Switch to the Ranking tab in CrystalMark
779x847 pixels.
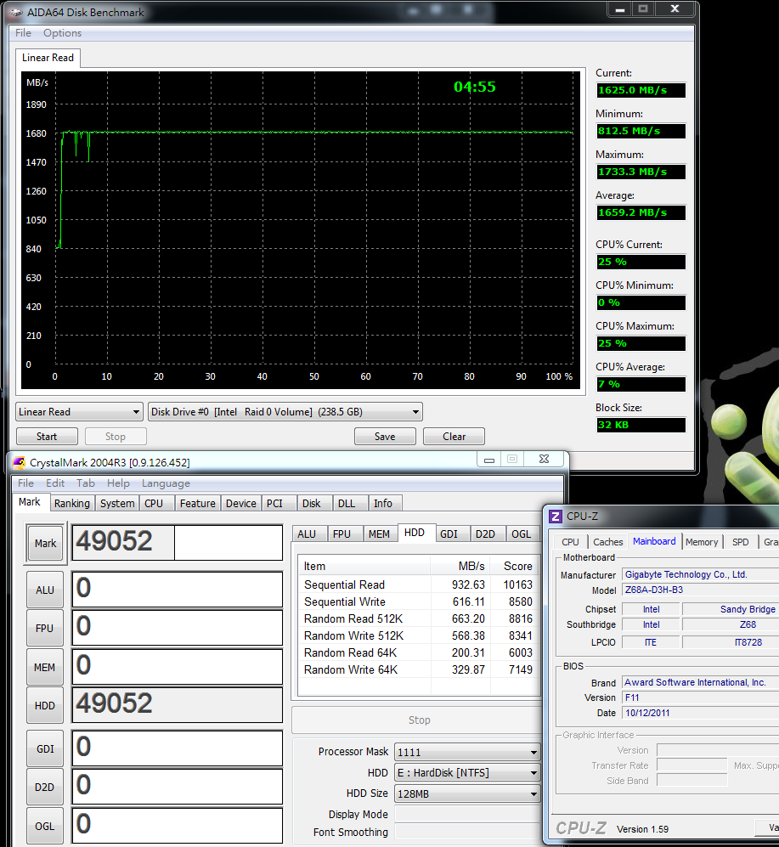[72, 504]
